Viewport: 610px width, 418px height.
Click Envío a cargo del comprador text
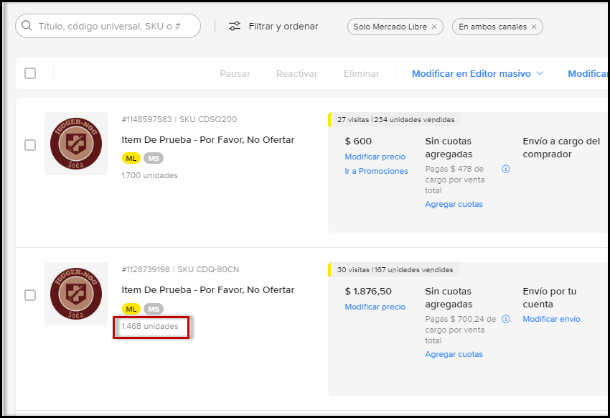coord(561,147)
